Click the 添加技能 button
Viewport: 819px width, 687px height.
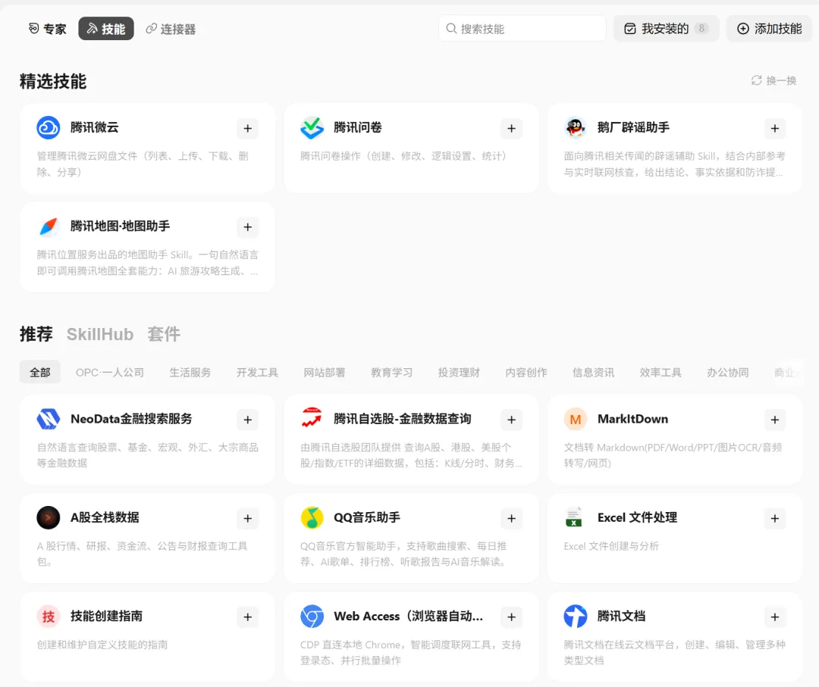(x=769, y=29)
